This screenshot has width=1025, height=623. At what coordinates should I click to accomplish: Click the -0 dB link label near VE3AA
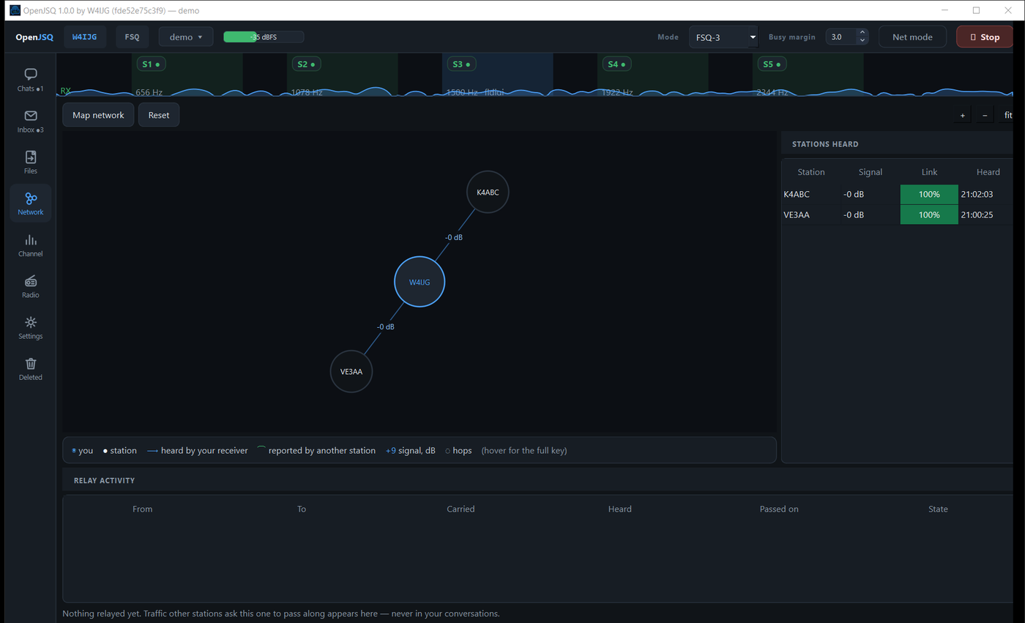point(386,327)
